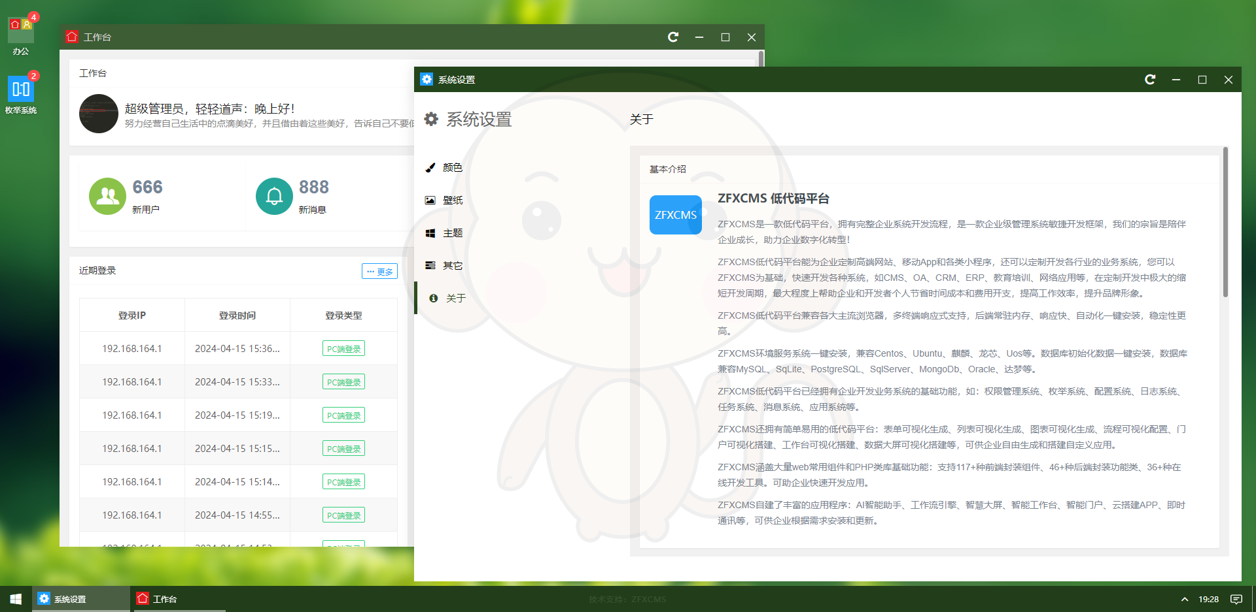This screenshot has height=612, width=1256.
Task: Click the info icon beside 关于
Action: tap(433, 298)
